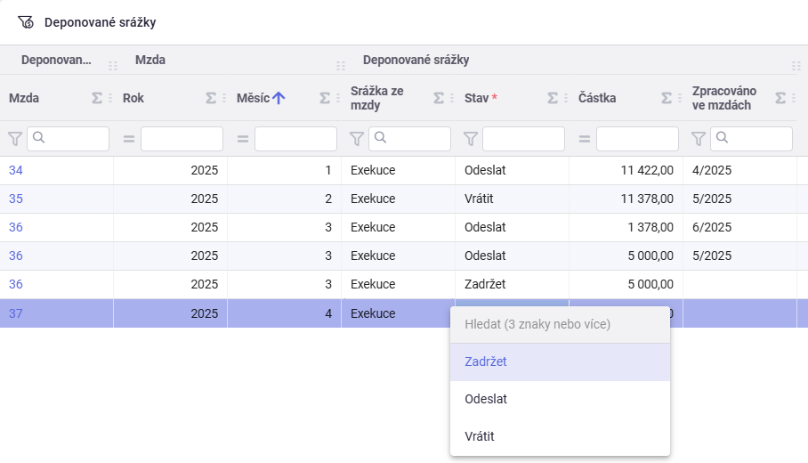Open wage record link 34
808x463 pixels.
coord(16,170)
